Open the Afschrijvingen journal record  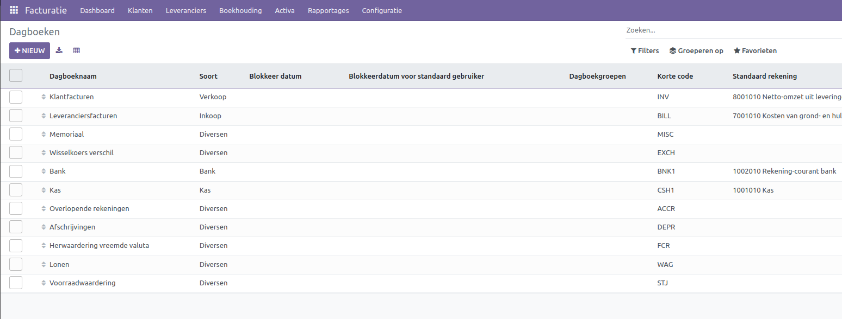(x=72, y=227)
